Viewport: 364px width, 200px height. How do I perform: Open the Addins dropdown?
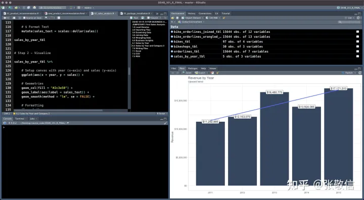pyautogui.click(x=89, y=8)
